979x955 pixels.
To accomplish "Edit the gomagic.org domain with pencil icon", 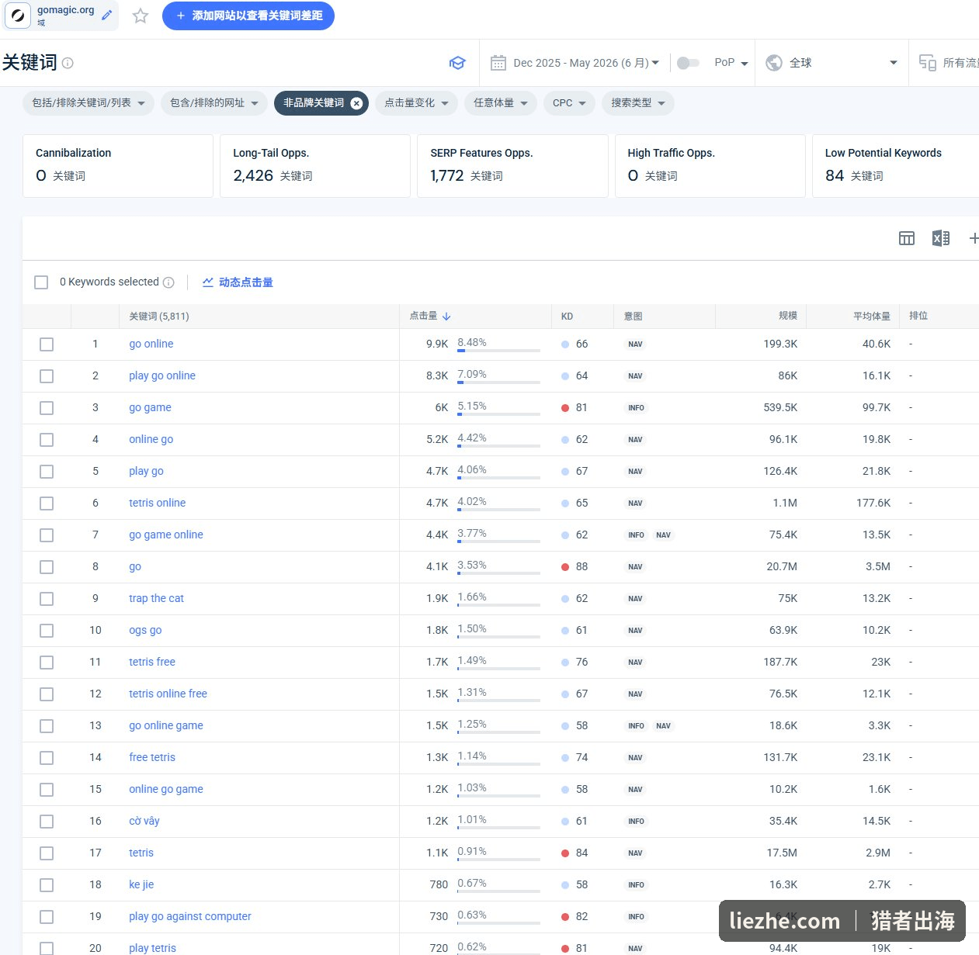I will [107, 15].
